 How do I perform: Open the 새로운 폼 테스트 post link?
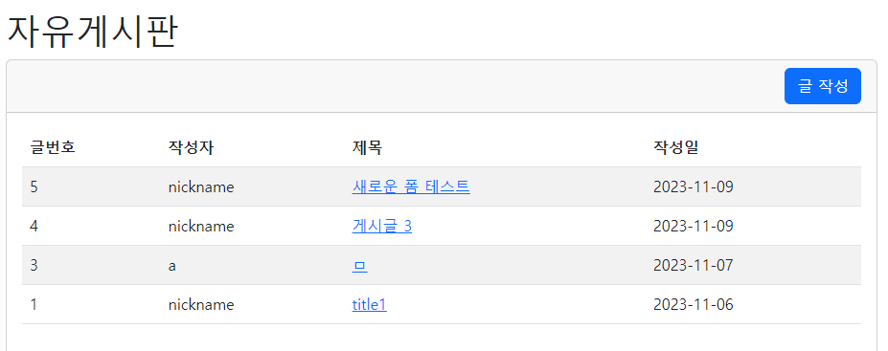[411, 186]
